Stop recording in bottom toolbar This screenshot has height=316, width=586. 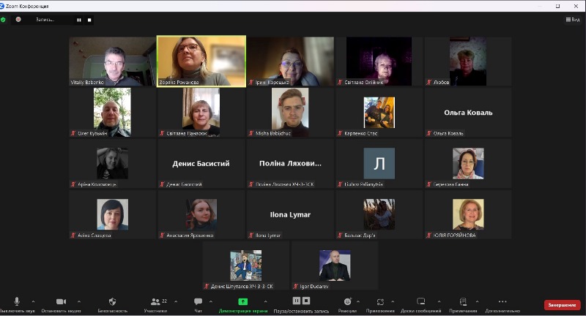tap(306, 301)
